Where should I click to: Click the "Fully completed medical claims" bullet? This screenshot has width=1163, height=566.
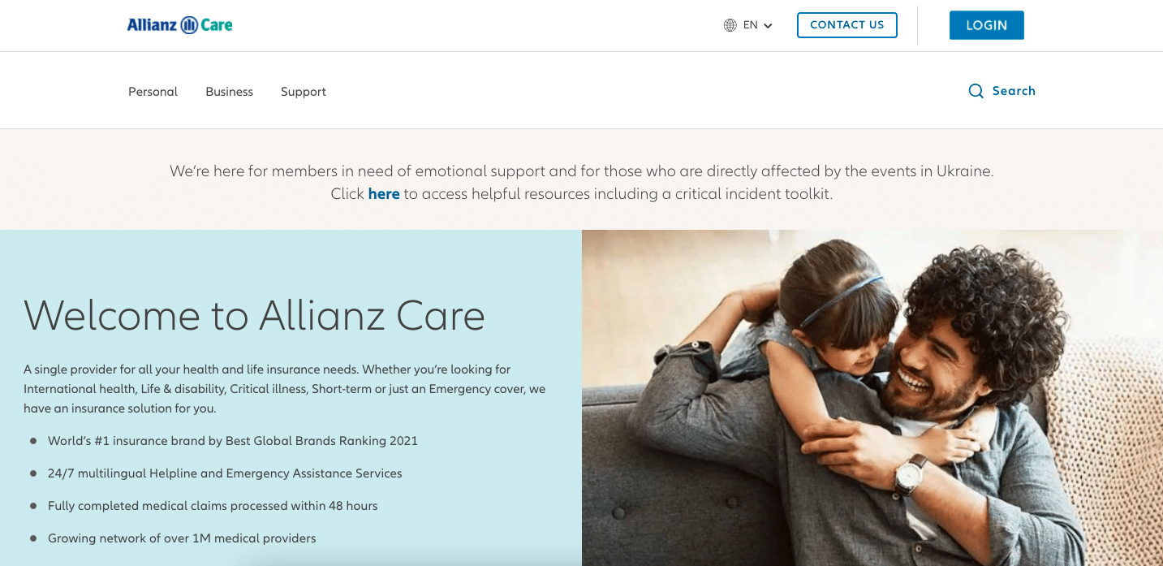point(213,506)
